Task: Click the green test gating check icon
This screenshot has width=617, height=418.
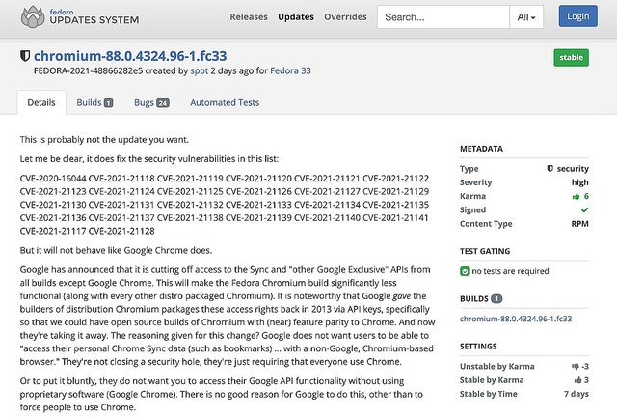Action: point(465,271)
